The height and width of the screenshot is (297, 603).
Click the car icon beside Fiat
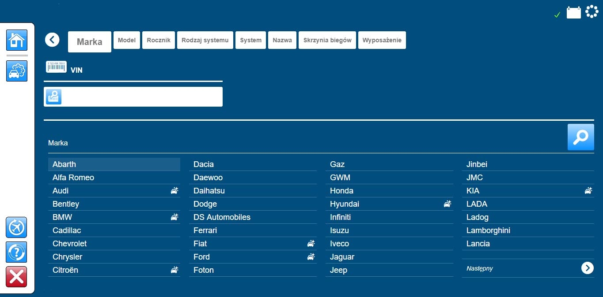tap(311, 244)
